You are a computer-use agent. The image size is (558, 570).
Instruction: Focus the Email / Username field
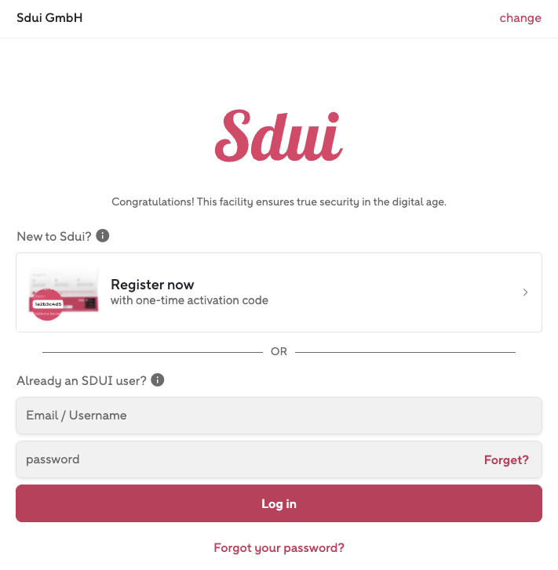(279, 416)
